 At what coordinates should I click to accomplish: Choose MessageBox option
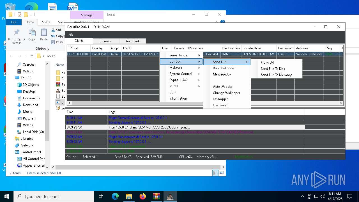tap(227, 74)
